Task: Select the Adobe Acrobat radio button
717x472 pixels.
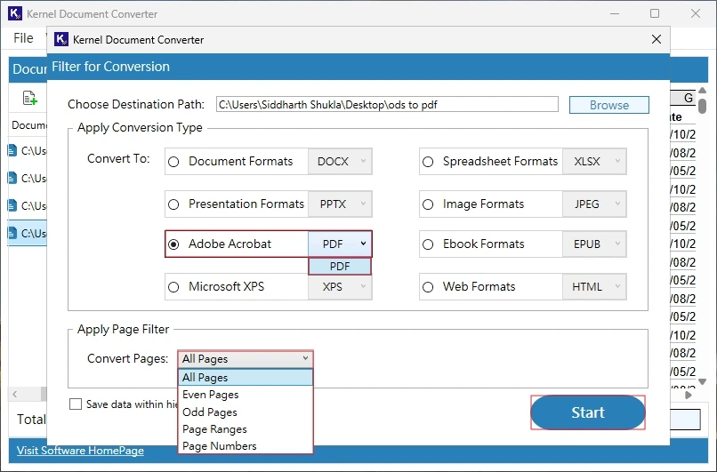Action: click(173, 244)
